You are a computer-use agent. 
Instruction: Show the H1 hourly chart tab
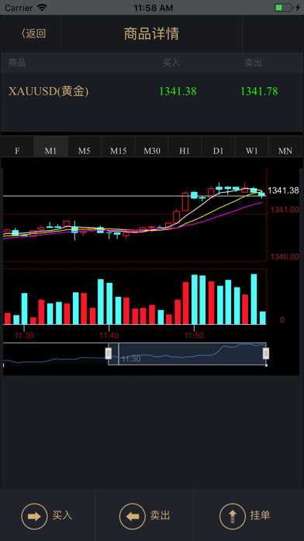pos(185,147)
